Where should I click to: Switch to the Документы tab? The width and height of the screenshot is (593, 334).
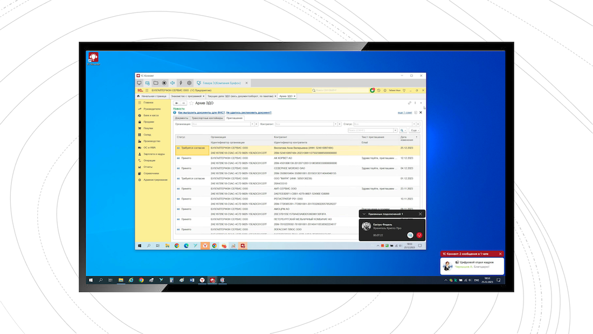(182, 118)
